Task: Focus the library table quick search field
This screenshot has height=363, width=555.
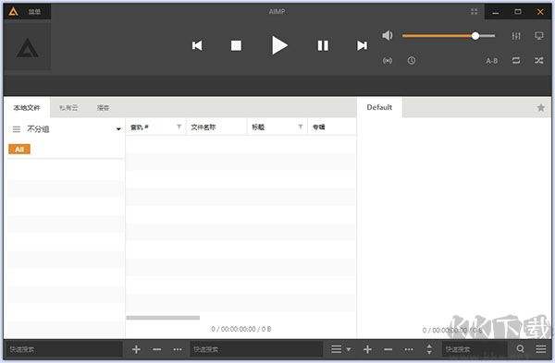Action: (x=256, y=349)
